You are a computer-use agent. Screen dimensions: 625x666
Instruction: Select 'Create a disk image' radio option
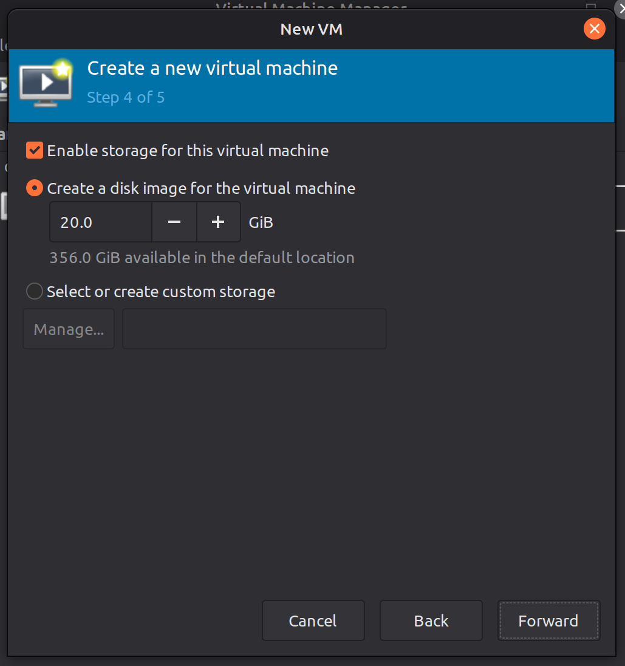point(35,188)
